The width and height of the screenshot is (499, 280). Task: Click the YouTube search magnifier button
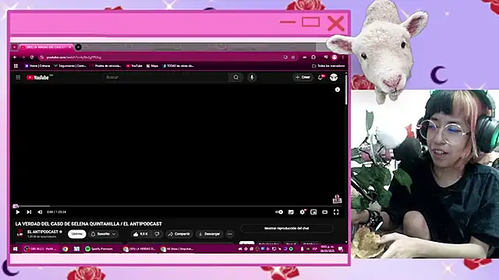coord(235,77)
